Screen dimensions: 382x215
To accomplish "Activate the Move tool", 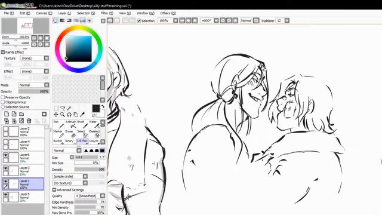I will (56, 115).
